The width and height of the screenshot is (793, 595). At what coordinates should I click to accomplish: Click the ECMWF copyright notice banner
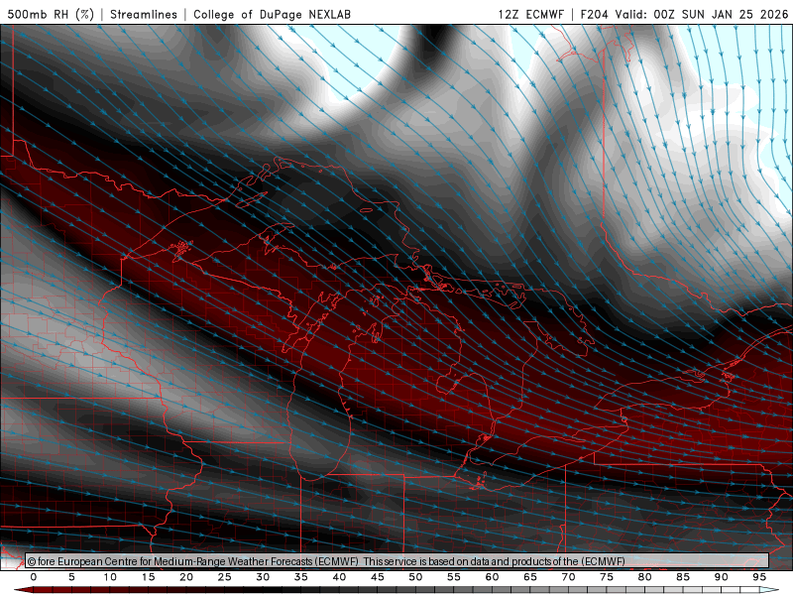coord(397,560)
